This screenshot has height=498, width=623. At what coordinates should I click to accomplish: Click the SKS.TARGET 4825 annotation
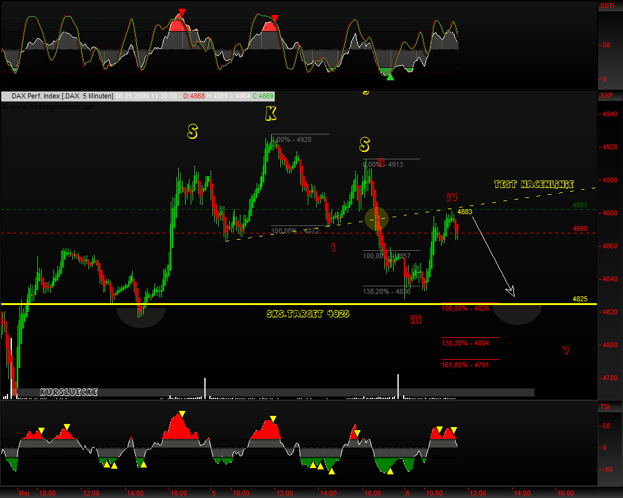[x=309, y=314]
